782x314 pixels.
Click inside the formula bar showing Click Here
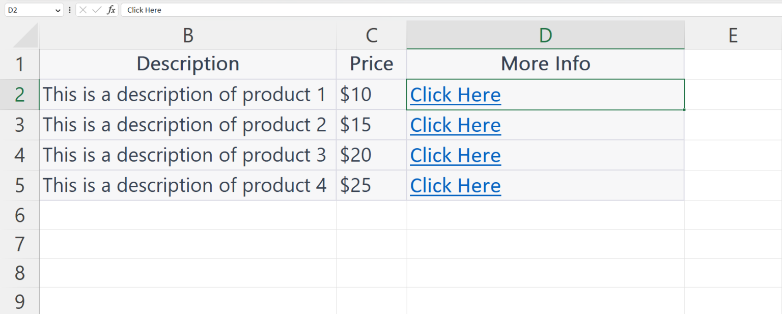204,10
